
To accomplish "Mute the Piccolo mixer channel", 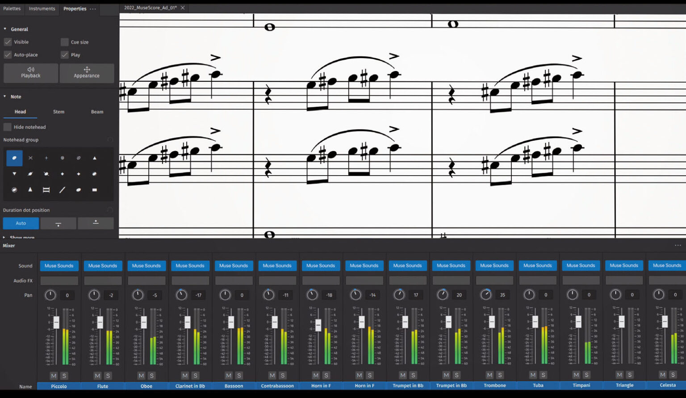I will point(54,375).
